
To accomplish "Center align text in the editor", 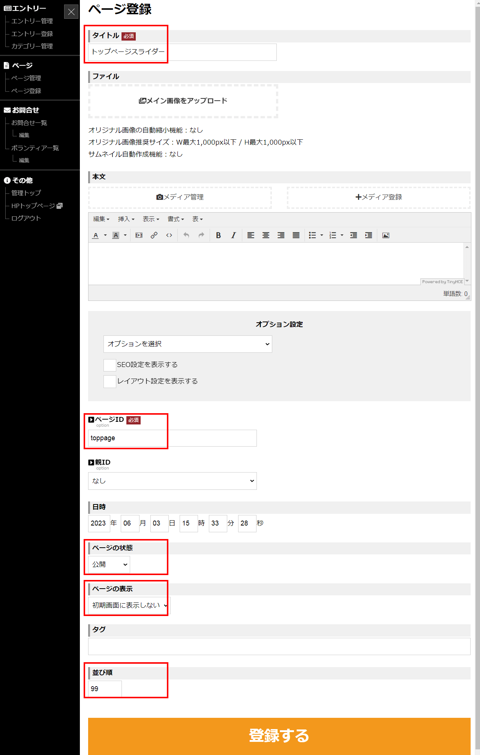I will pyautogui.click(x=266, y=235).
